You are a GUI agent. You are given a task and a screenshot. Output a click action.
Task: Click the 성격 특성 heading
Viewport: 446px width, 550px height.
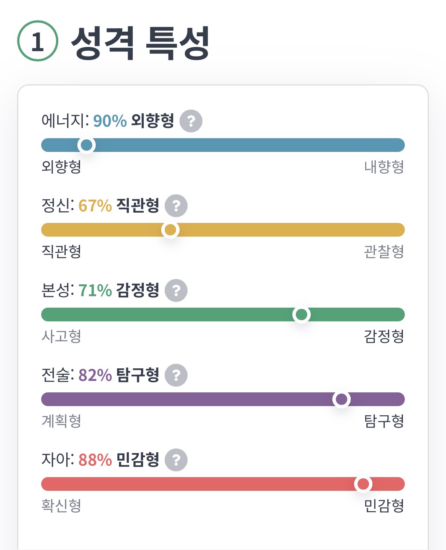(140, 43)
